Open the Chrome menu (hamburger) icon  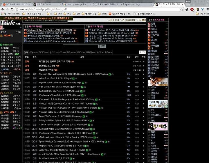(x=207, y=9)
